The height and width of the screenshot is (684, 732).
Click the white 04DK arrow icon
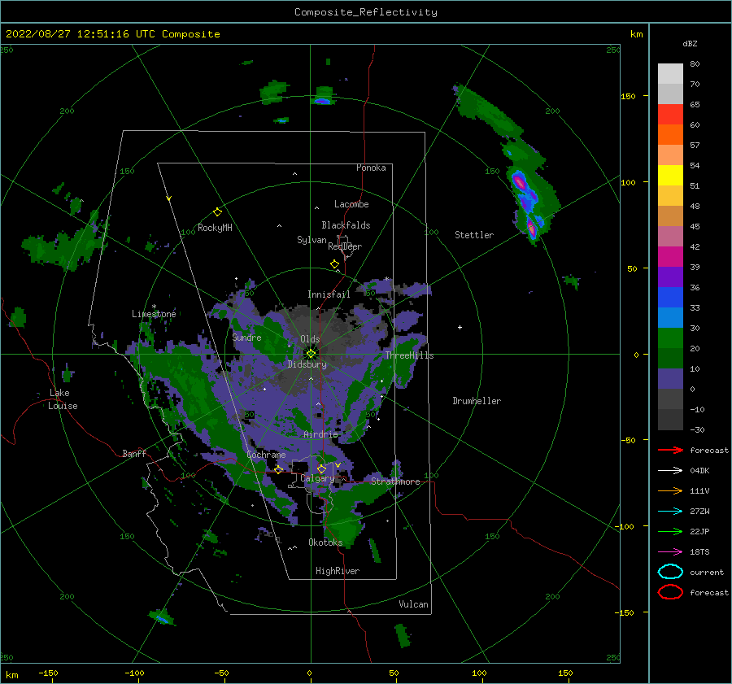tap(670, 470)
